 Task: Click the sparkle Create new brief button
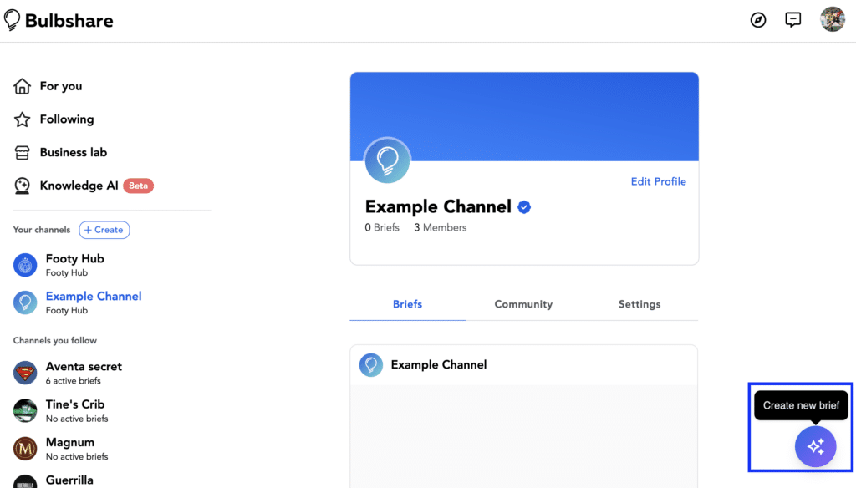(x=815, y=446)
